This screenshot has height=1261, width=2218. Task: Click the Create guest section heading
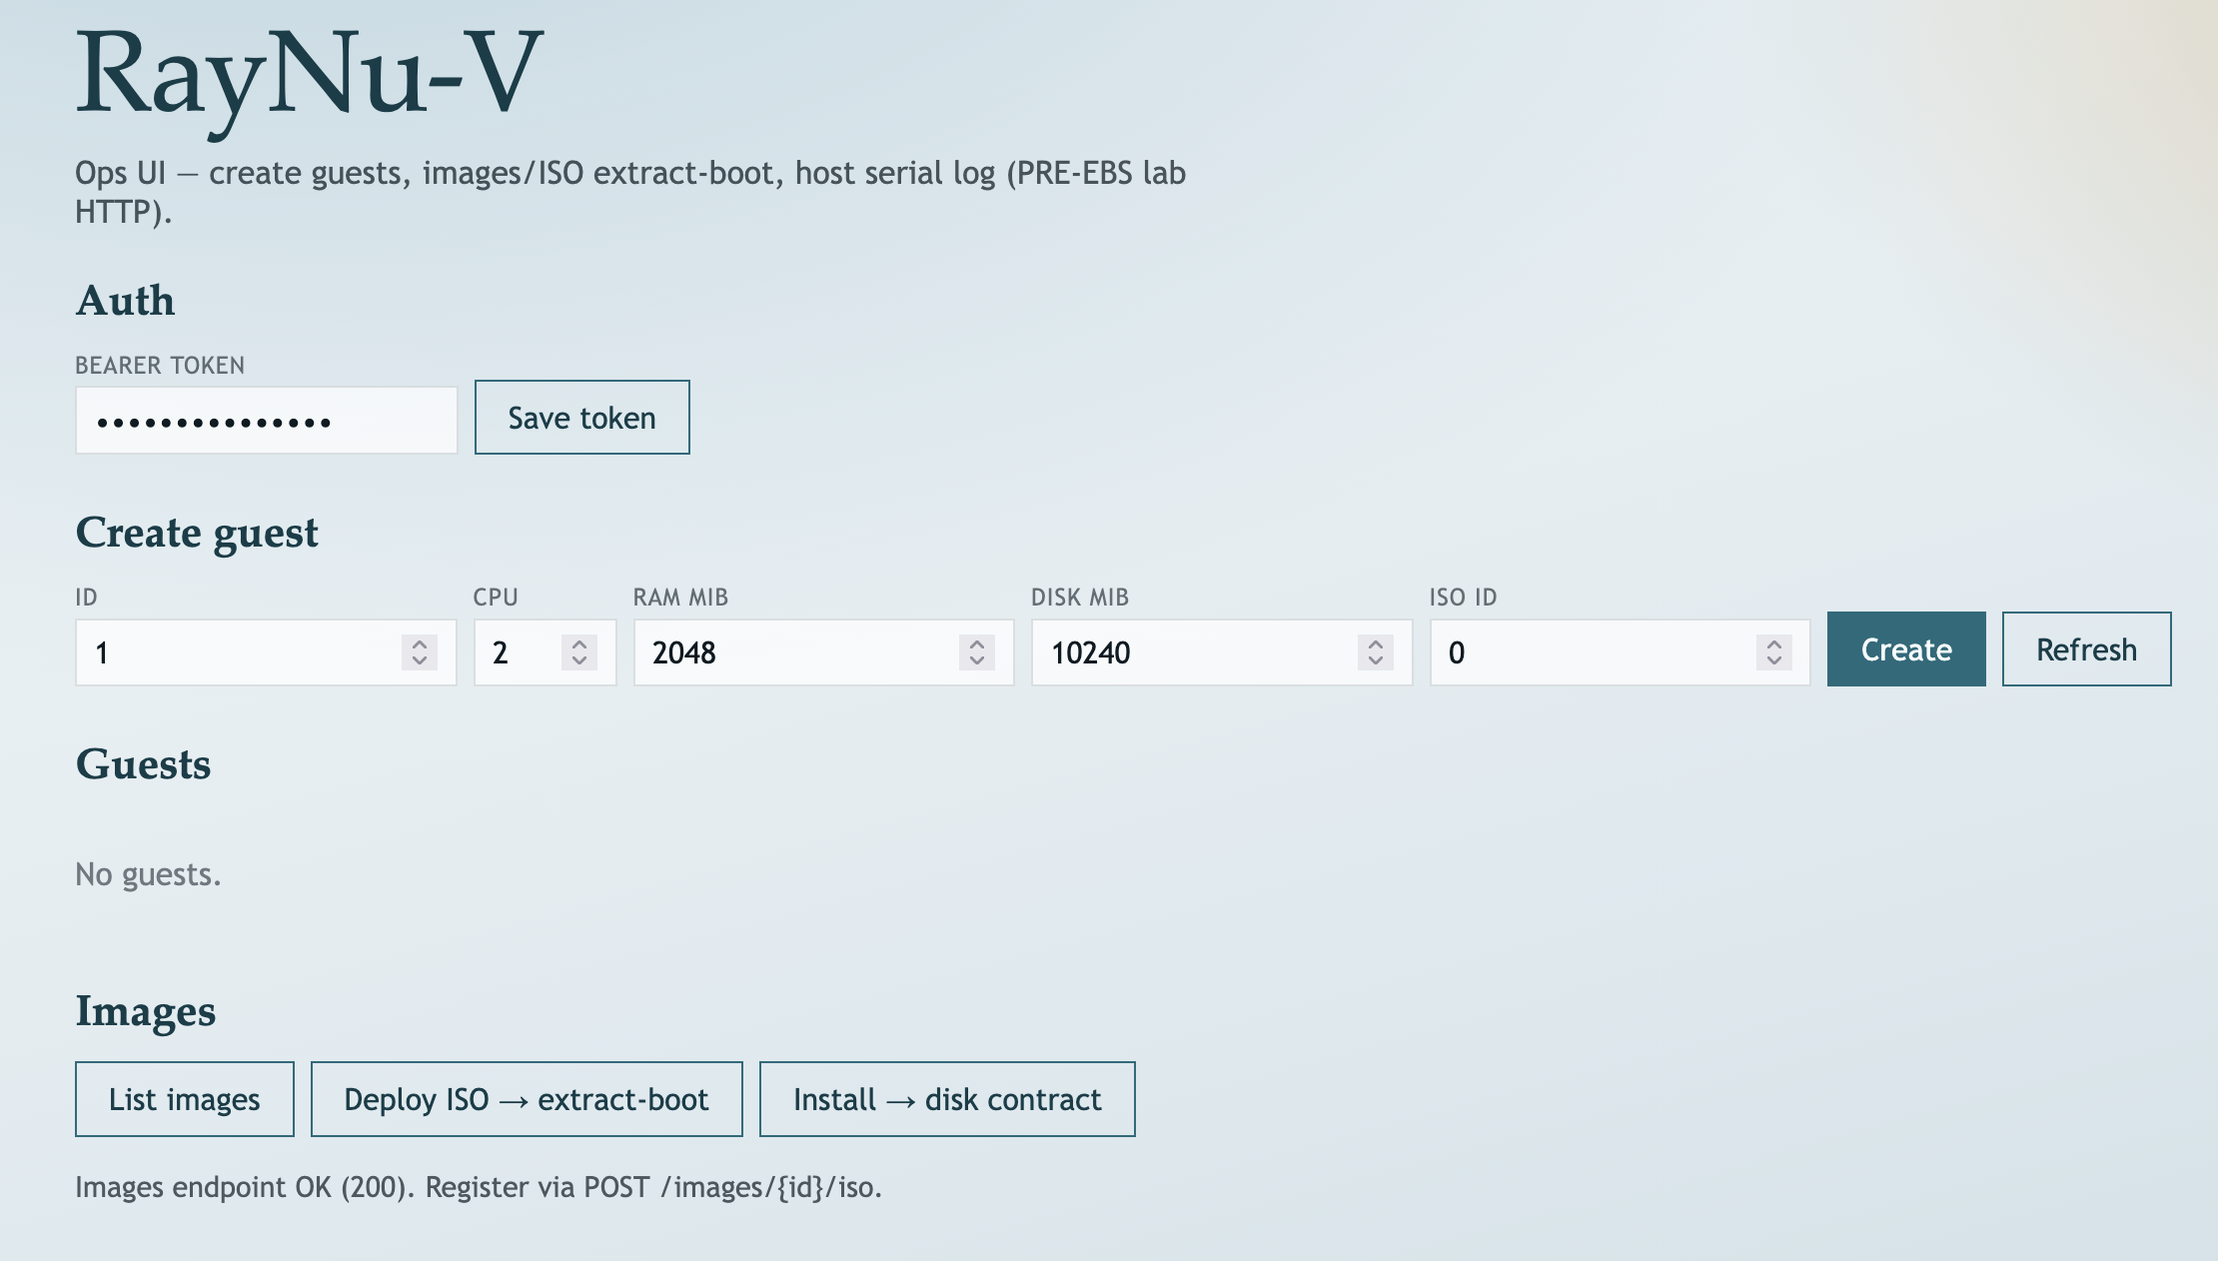197,533
